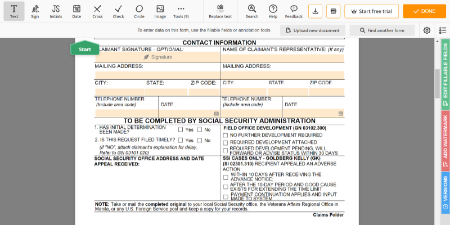This screenshot has width=450, height=225.
Task: Click the print icon
Action: pos(333,11)
